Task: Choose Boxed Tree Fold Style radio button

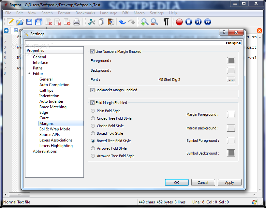Action: [93, 141]
